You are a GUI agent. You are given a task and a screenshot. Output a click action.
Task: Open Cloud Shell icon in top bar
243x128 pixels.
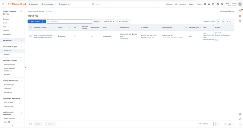pyautogui.click(x=205, y=4)
